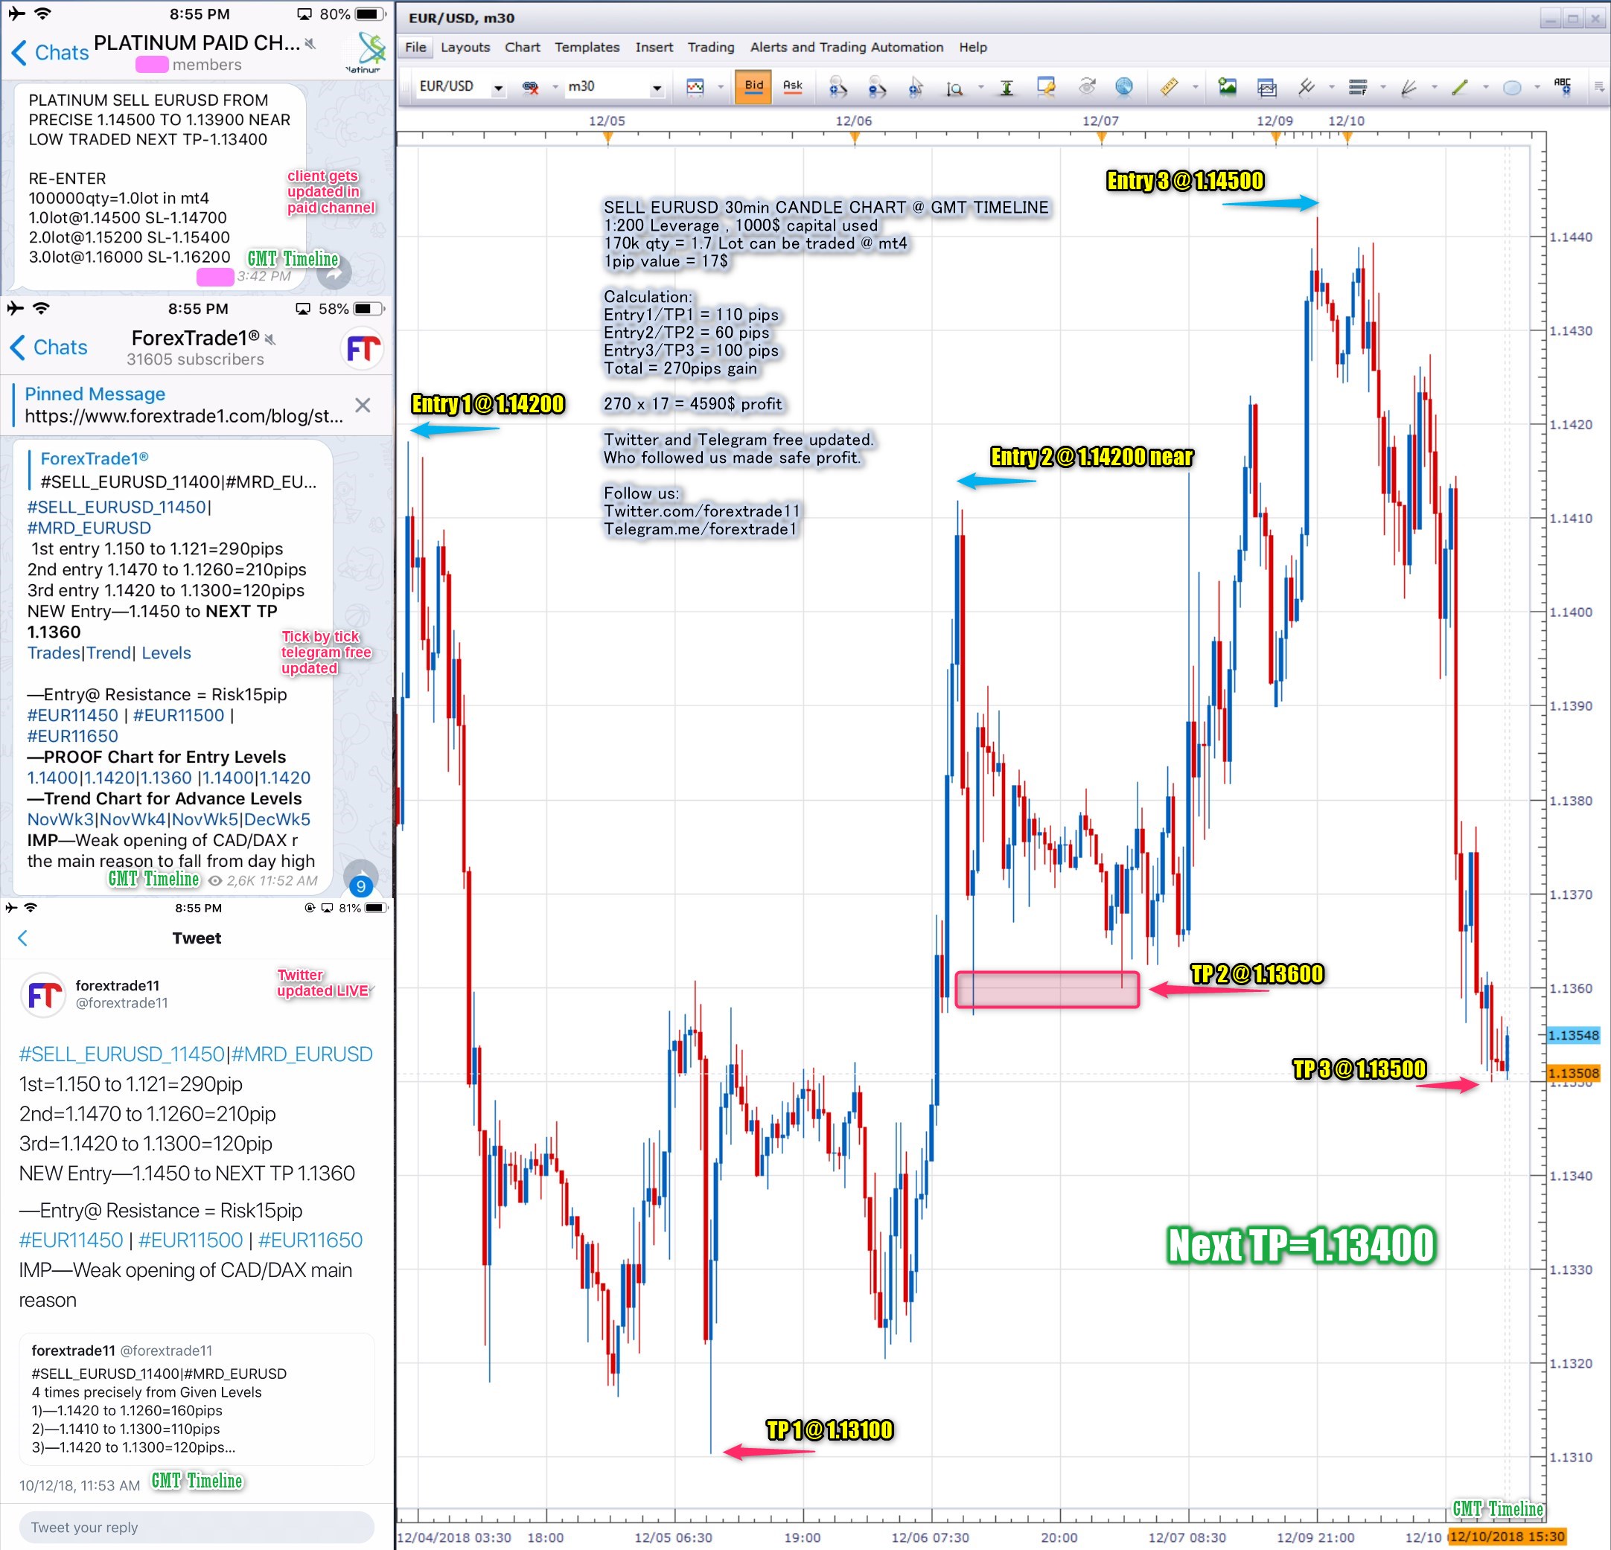Open #MRD_EURUSD hashtag in the tweet
This screenshot has height=1550, width=1611.
(x=302, y=1054)
